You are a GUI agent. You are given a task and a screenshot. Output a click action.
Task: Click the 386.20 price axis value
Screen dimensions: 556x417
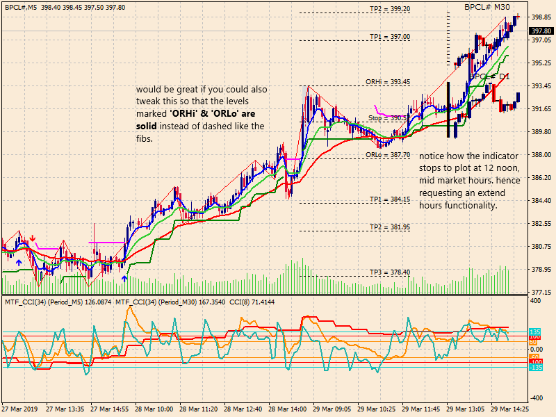pyautogui.click(x=541, y=178)
